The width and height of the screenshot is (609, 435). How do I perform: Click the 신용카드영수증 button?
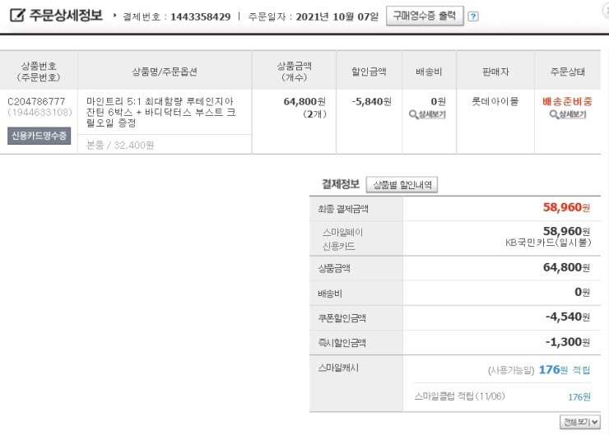[x=39, y=136]
